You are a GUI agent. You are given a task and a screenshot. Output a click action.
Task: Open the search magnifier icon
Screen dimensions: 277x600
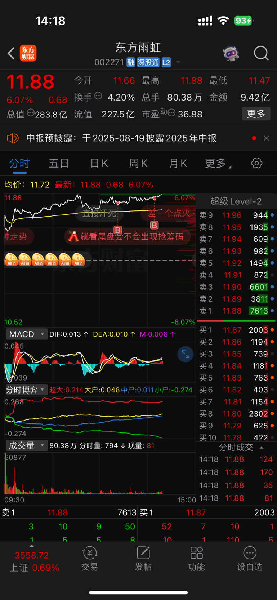pyautogui.click(x=261, y=53)
